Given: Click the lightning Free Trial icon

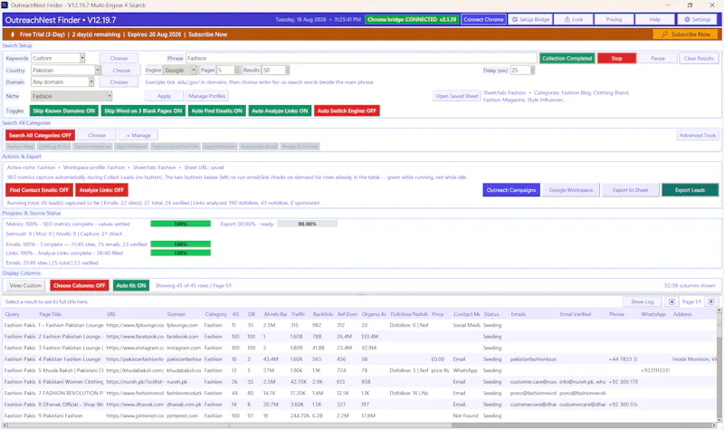Looking at the screenshot, I should (13, 34).
